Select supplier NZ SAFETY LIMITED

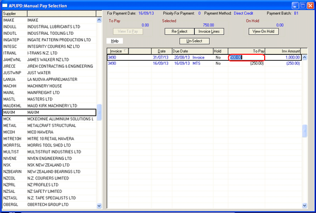coord(49,191)
